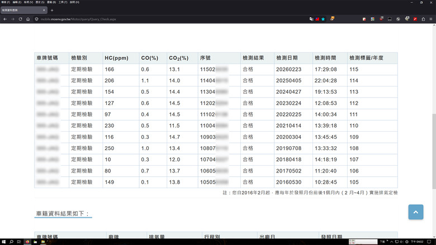Viewport: 436px width, 245px height.
Task: Open the Firefox hamburger application menu
Action: (x=431, y=19)
